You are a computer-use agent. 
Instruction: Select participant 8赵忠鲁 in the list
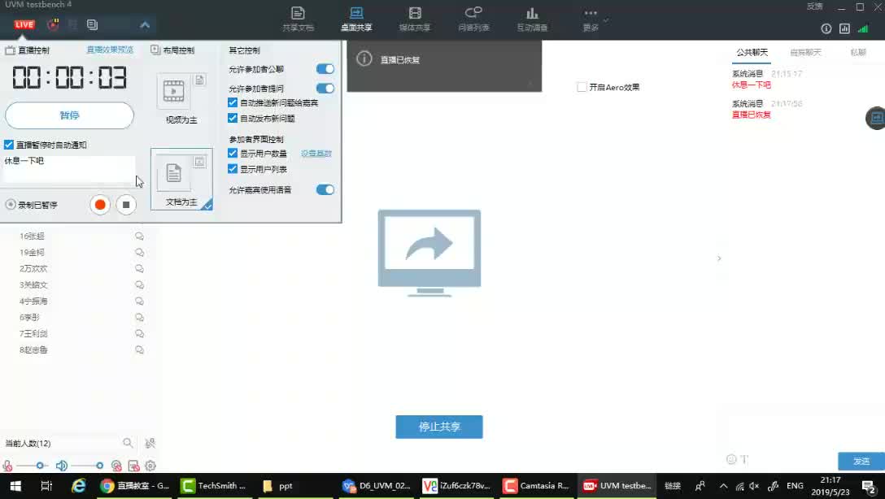33,350
